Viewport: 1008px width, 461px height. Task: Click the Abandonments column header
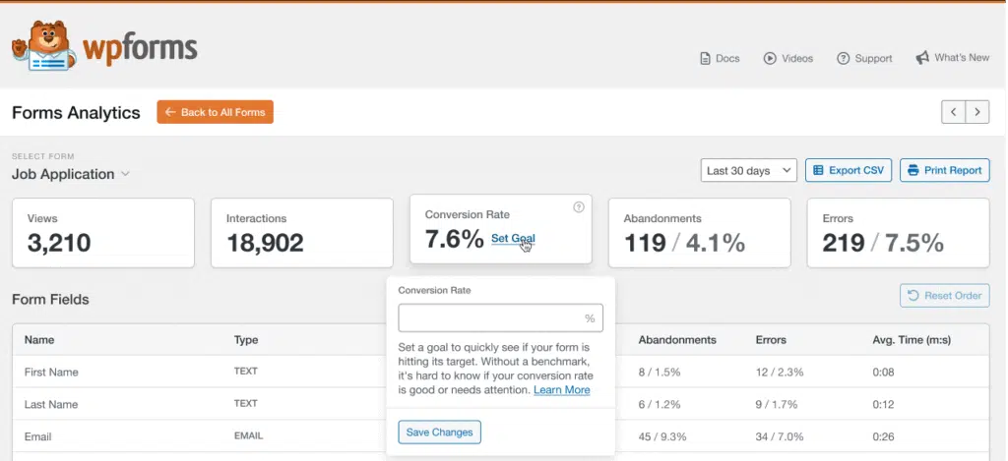pyautogui.click(x=677, y=340)
